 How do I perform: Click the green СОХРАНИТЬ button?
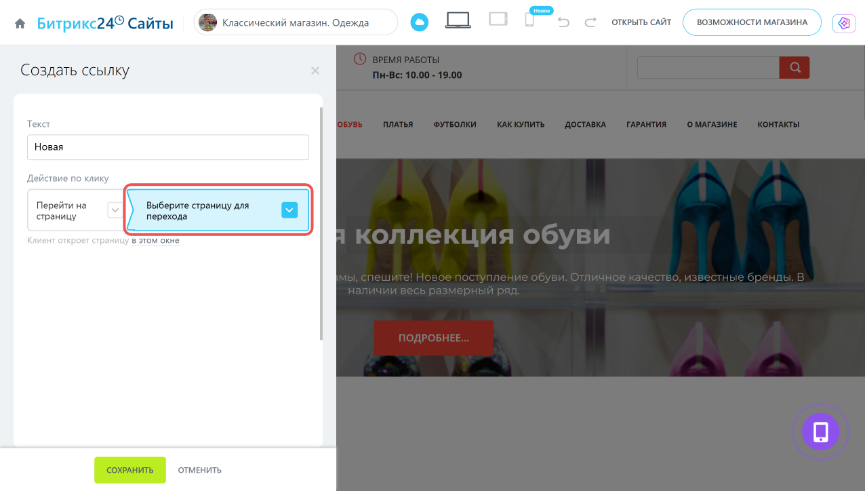tap(129, 470)
